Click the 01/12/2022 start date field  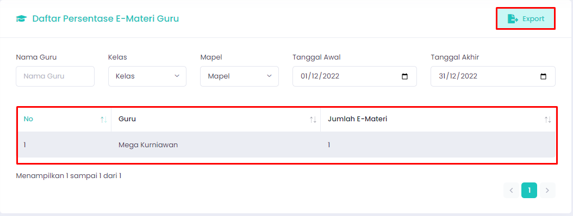(354, 76)
